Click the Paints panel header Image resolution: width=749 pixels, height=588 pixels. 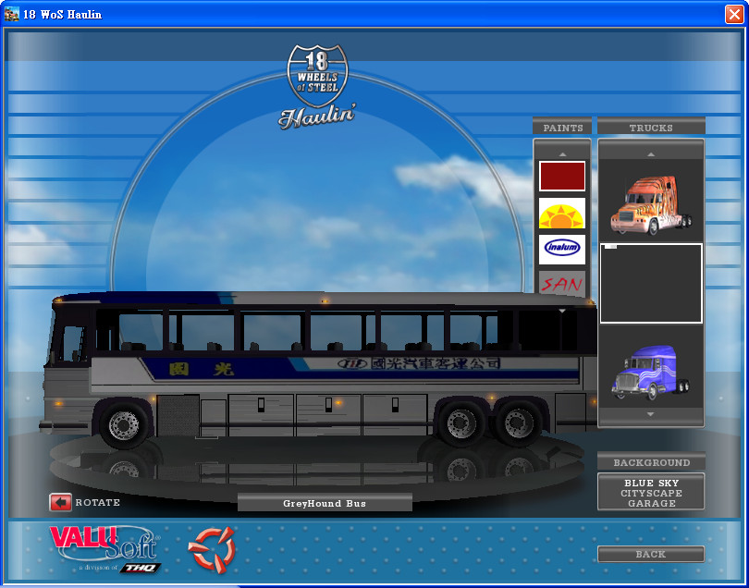562,128
